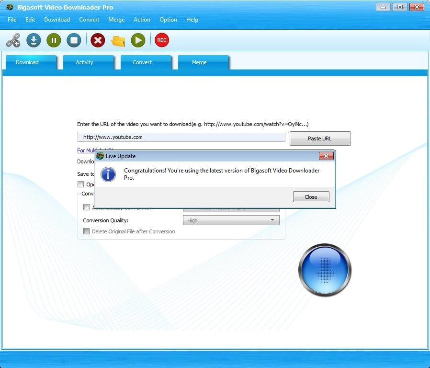
Task: Minimize the Bigasoft window
Action: click(x=383, y=7)
